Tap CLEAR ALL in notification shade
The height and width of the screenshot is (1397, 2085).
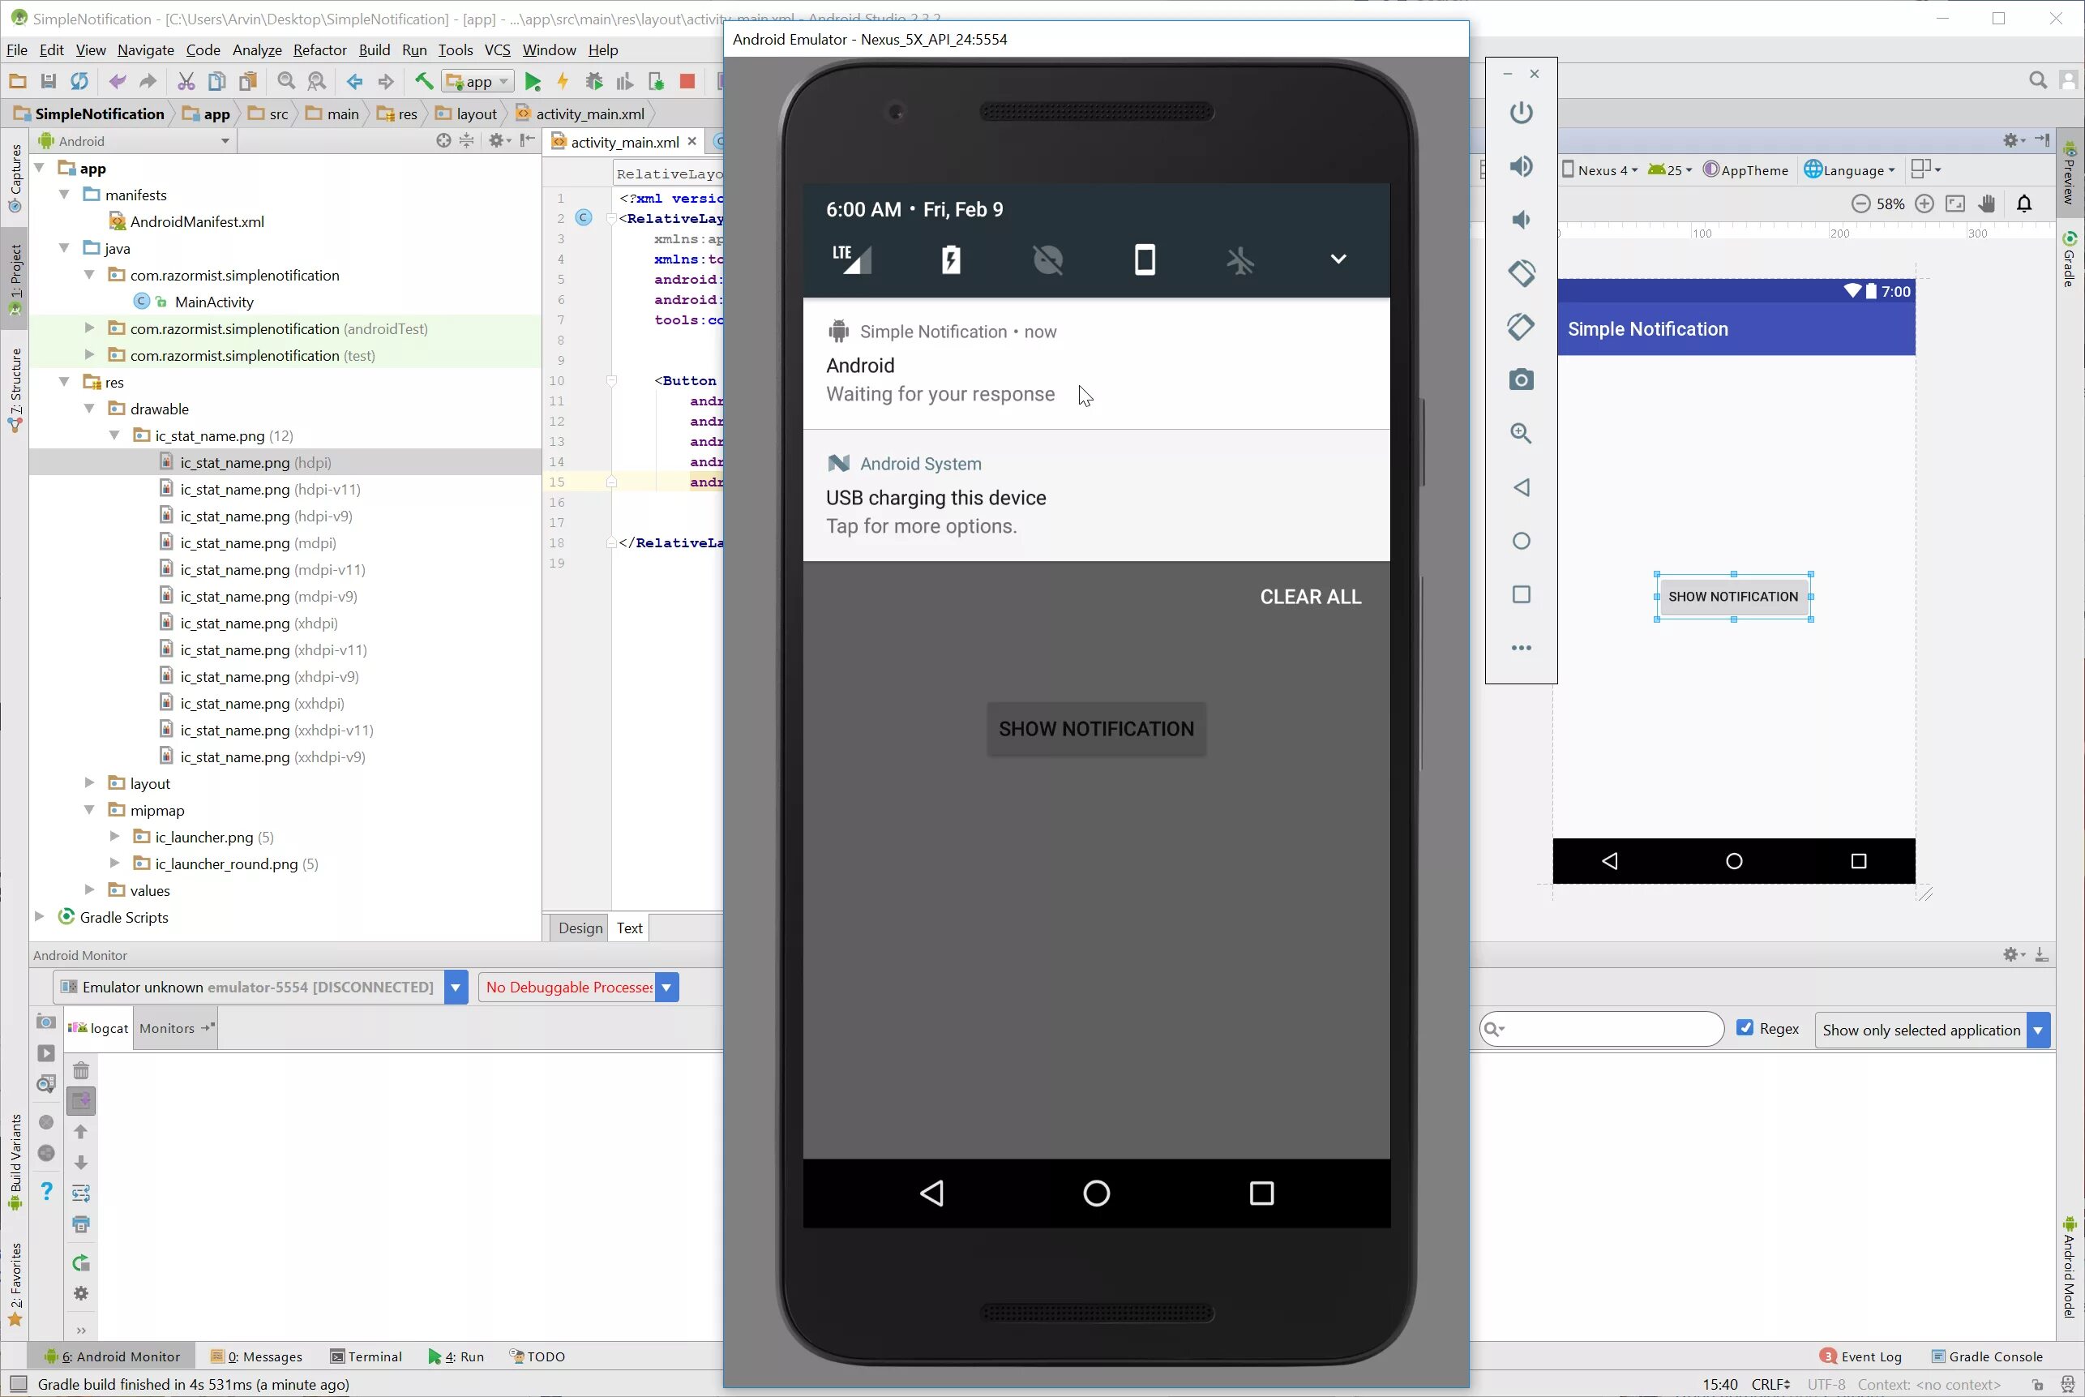click(1310, 597)
